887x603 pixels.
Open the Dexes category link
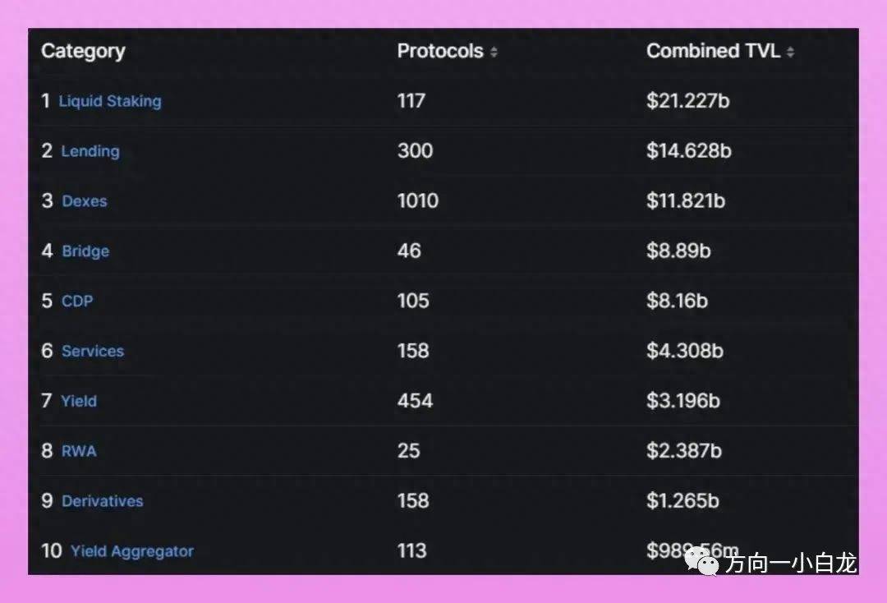(85, 201)
